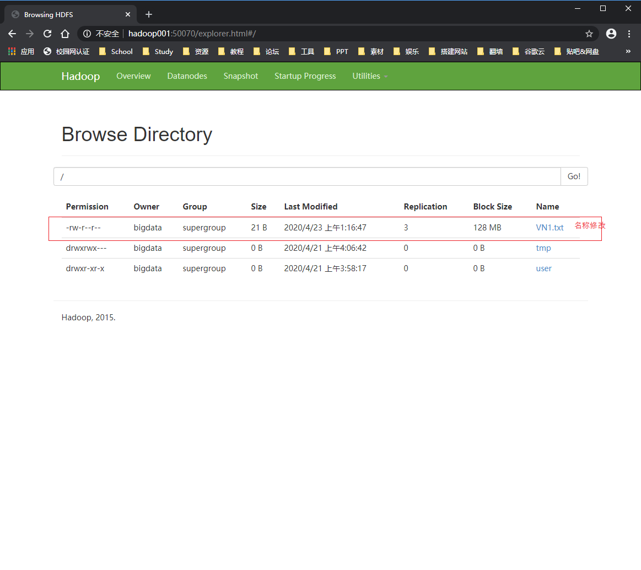This screenshot has width=641, height=570.
Task: Open the Apps grid shortcut
Action: [21, 51]
